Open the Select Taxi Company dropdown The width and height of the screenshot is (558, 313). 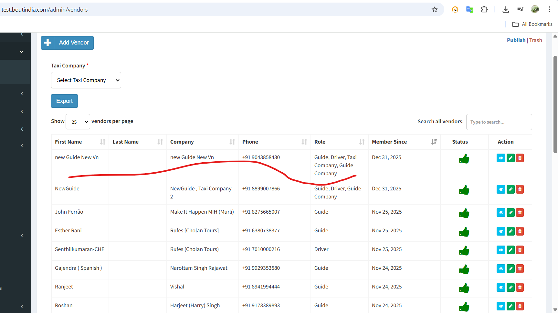86,80
